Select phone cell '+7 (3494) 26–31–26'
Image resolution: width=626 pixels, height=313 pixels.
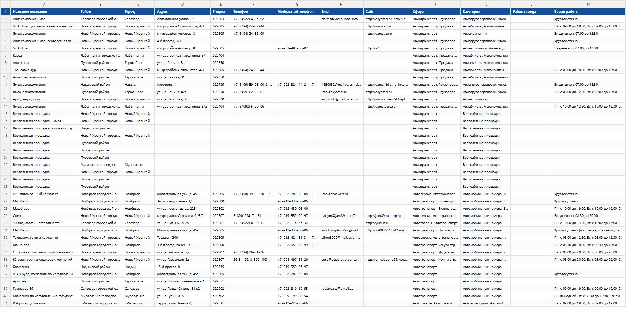click(253, 252)
